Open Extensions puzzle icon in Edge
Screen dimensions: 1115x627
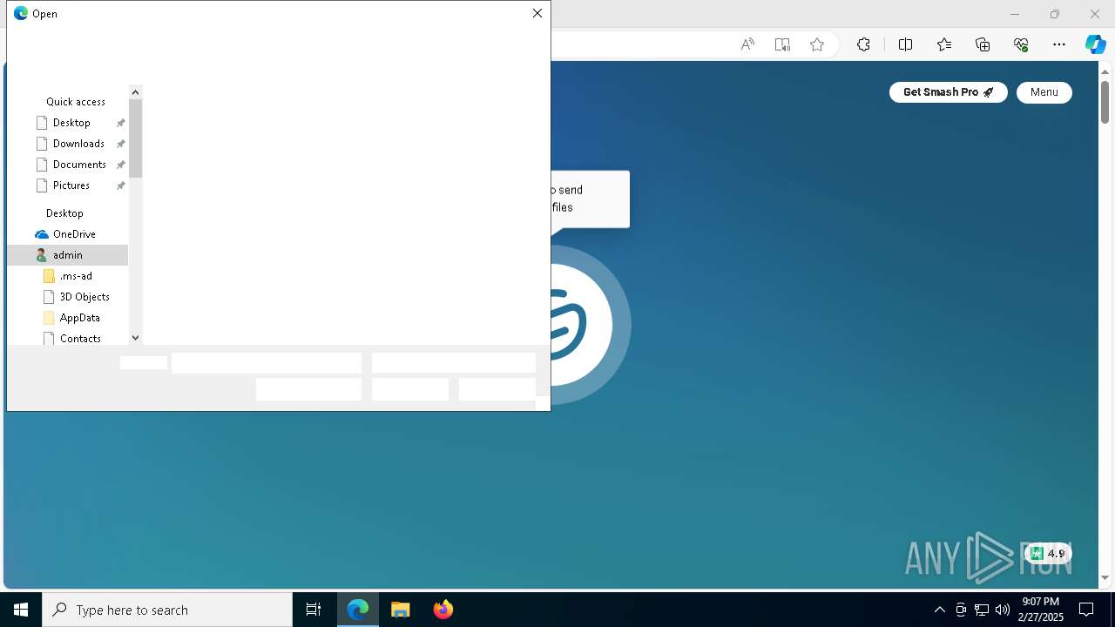pyautogui.click(x=863, y=44)
